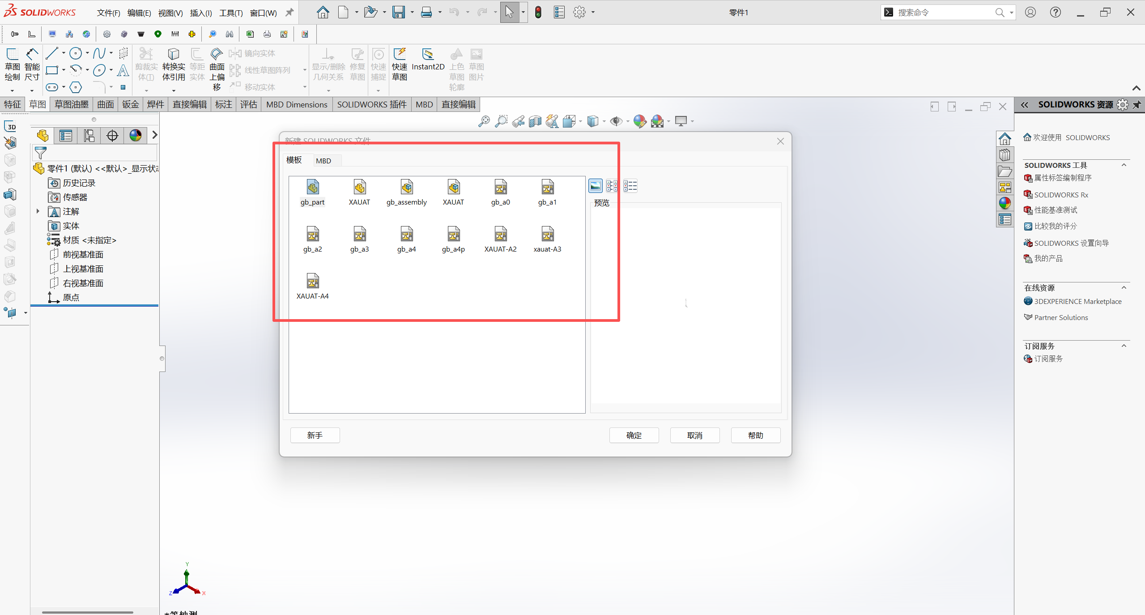Switch to large icons view mode

(595, 186)
